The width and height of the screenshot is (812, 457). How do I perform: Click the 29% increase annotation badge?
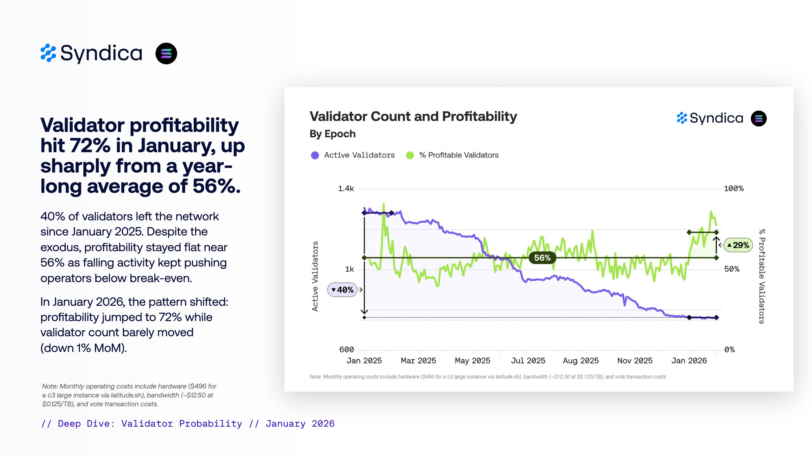tap(738, 245)
